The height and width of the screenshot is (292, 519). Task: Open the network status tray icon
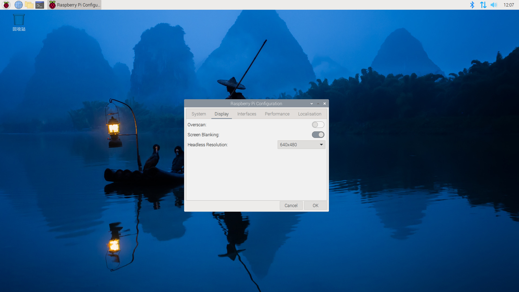tap(483, 5)
